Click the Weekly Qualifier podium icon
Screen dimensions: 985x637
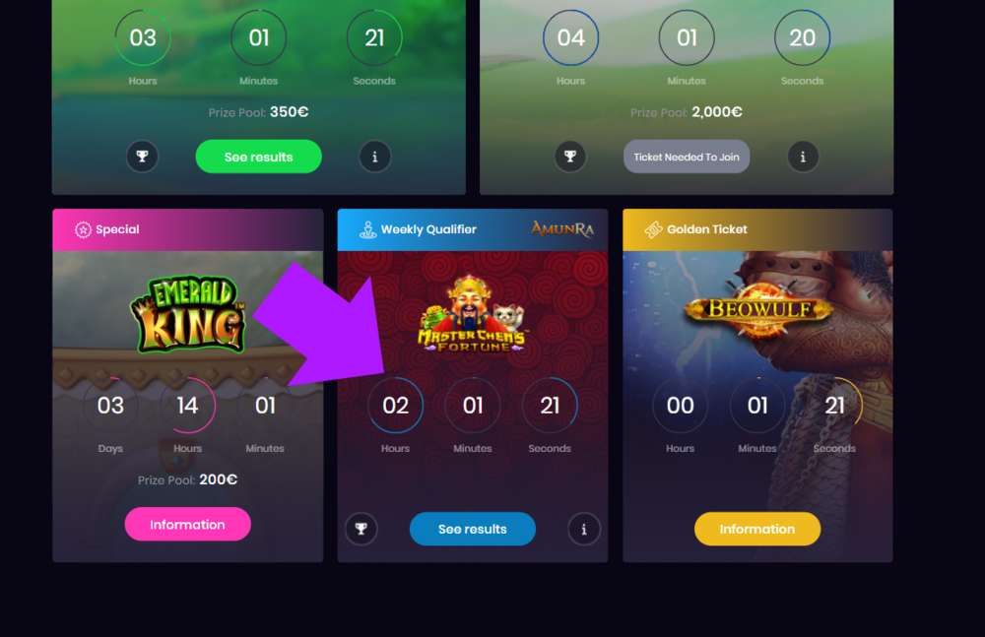pos(368,230)
